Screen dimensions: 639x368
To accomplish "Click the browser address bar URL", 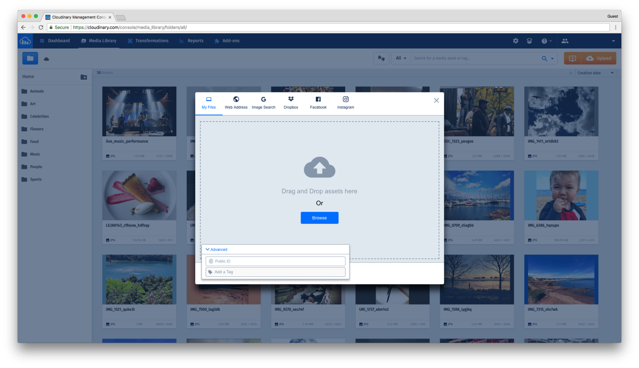I will 130,27.
